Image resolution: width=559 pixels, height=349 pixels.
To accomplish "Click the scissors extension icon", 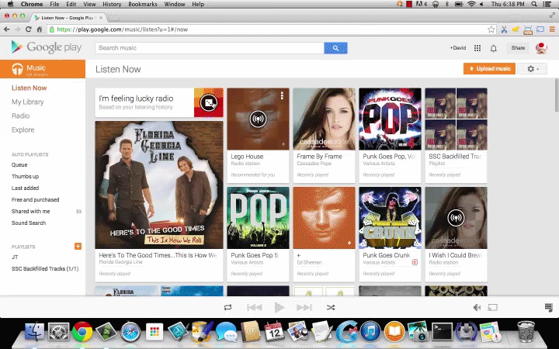I will 504,29.
